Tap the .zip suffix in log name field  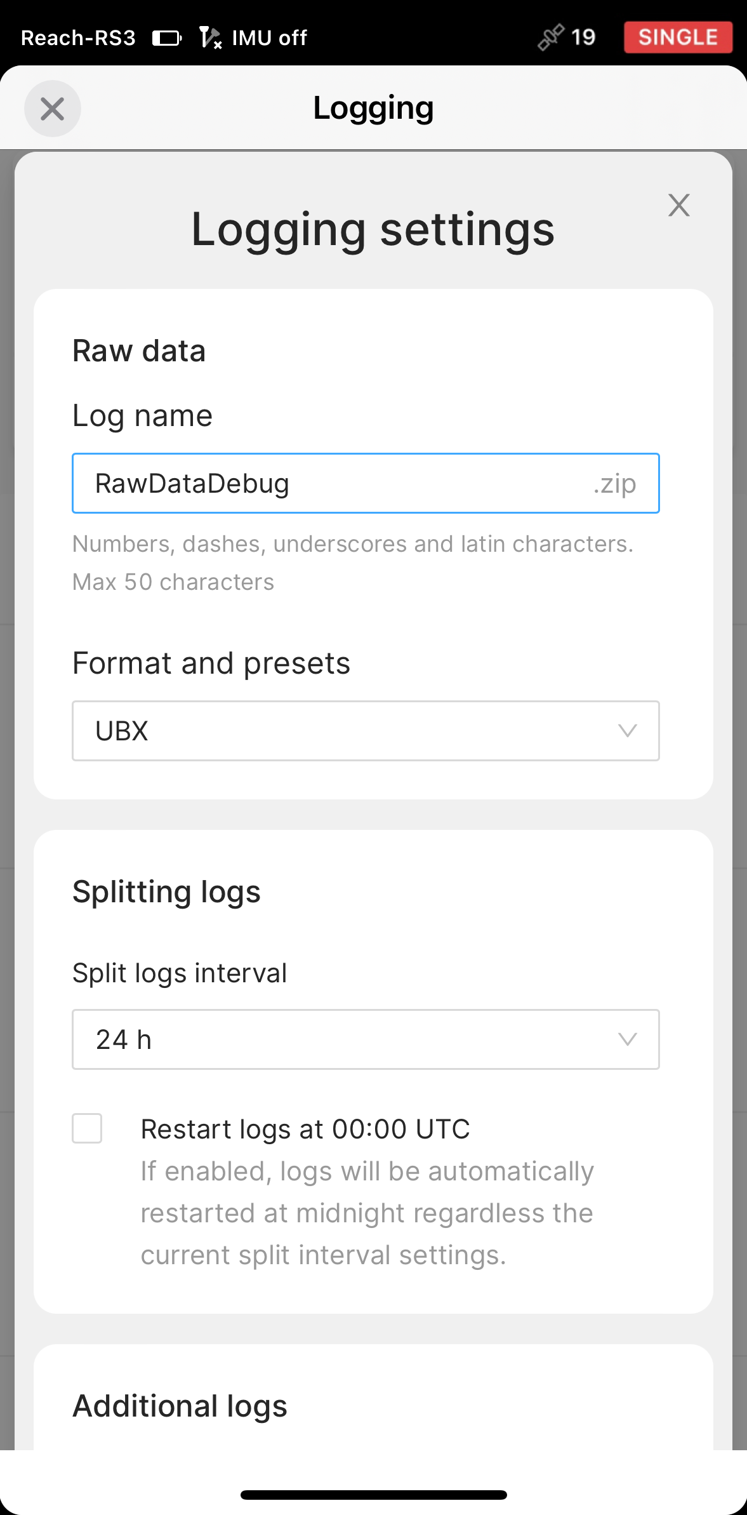[x=614, y=484]
